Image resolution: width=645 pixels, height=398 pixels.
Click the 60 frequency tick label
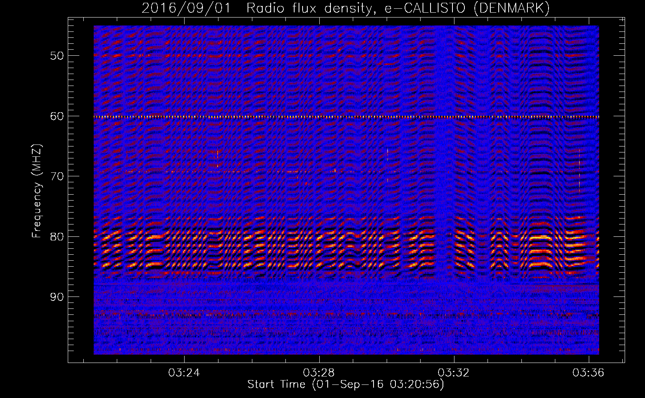click(57, 116)
